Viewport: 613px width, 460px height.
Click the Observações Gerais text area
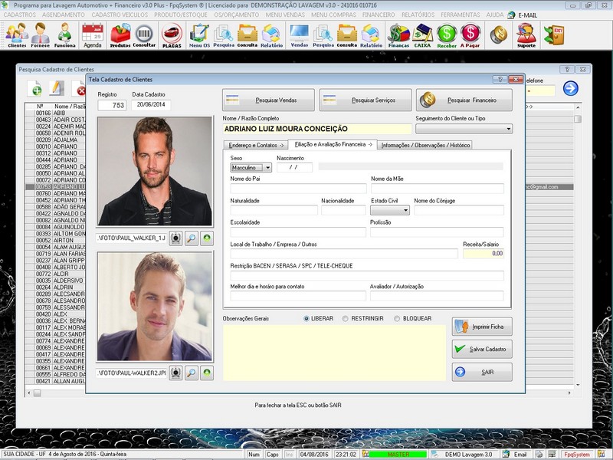(334, 353)
